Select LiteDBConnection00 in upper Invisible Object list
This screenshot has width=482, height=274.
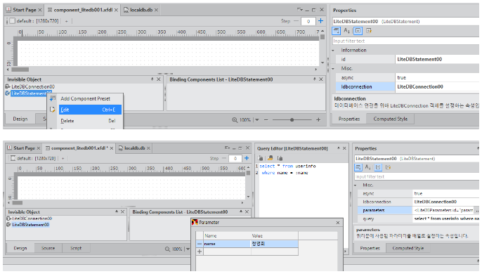33,86
